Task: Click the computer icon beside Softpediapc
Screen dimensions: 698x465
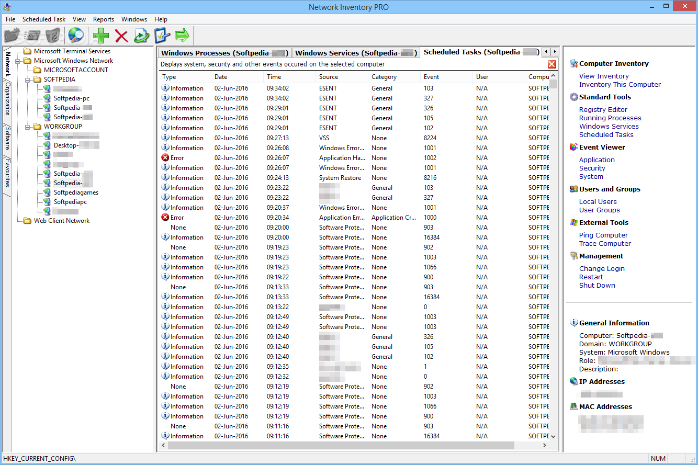Action: [47, 202]
